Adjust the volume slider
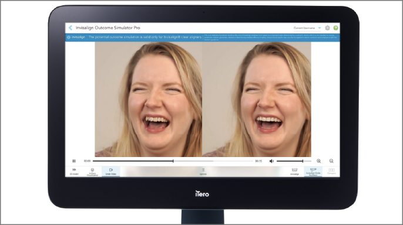This screenshot has height=225, width=403. tap(294, 161)
